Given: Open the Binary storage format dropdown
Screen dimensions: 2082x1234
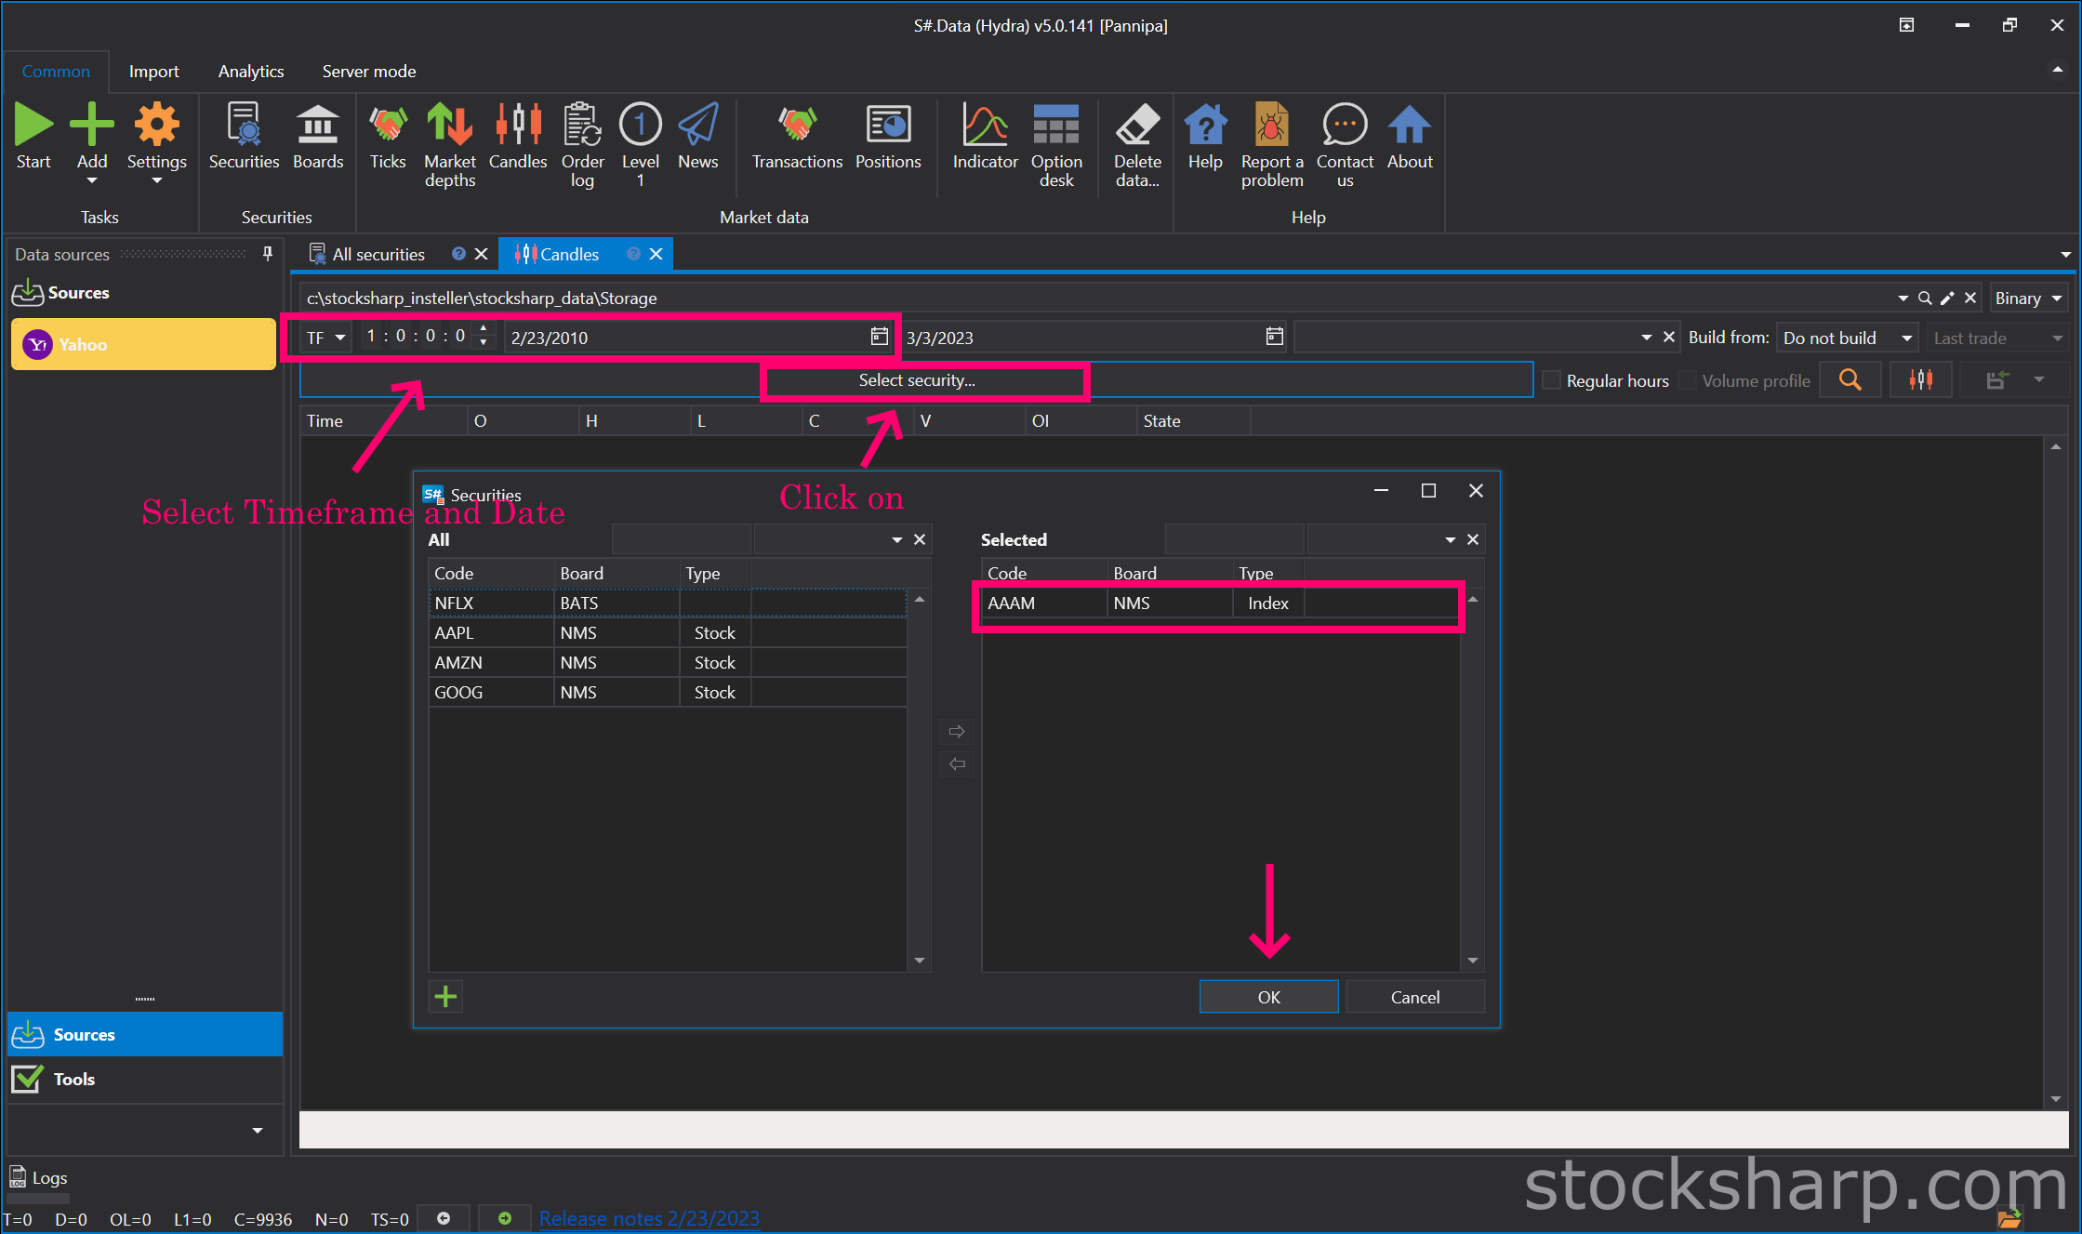Looking at the screenshot, I should pos(2029,299).
